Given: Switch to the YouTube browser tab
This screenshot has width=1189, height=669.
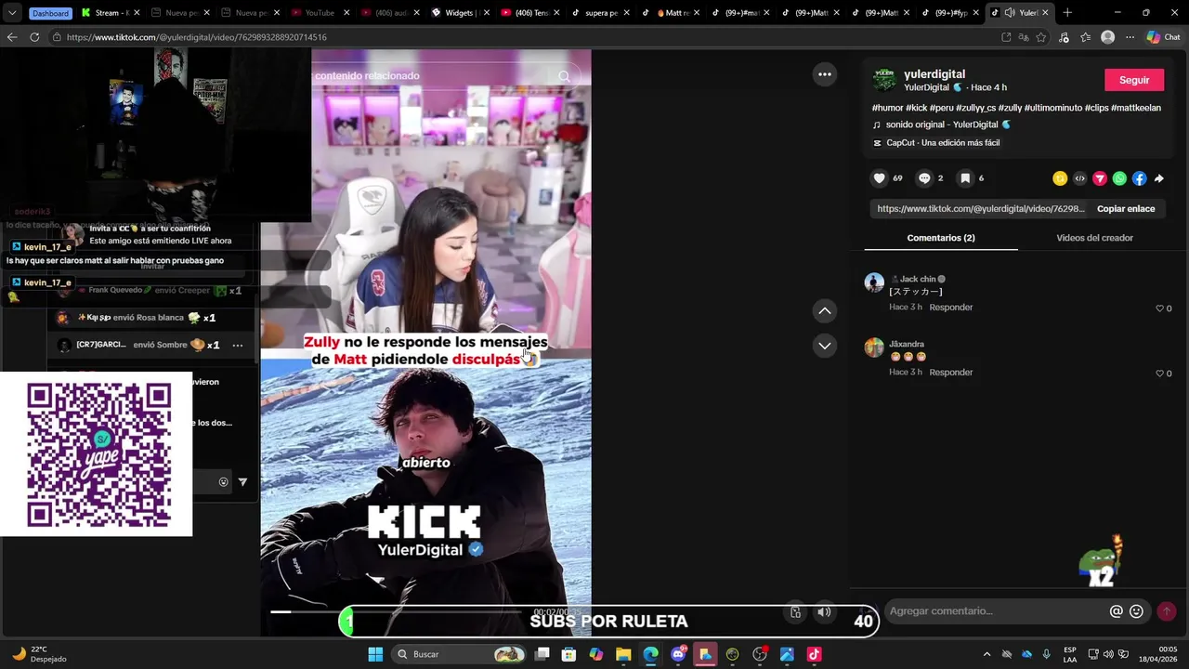Looking at the screenshot, I should [x=319, y=13].
